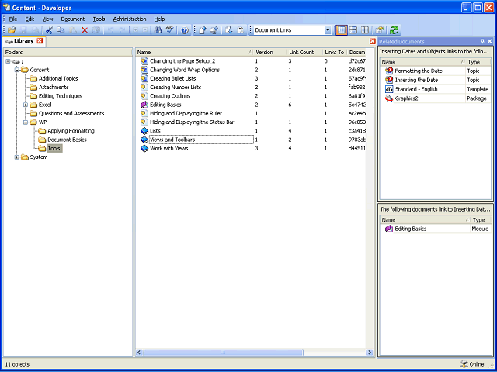The width and height of the screenshot is (497, 372).
Task: Sort library list by Link Count column
Action: click(304, 53)
